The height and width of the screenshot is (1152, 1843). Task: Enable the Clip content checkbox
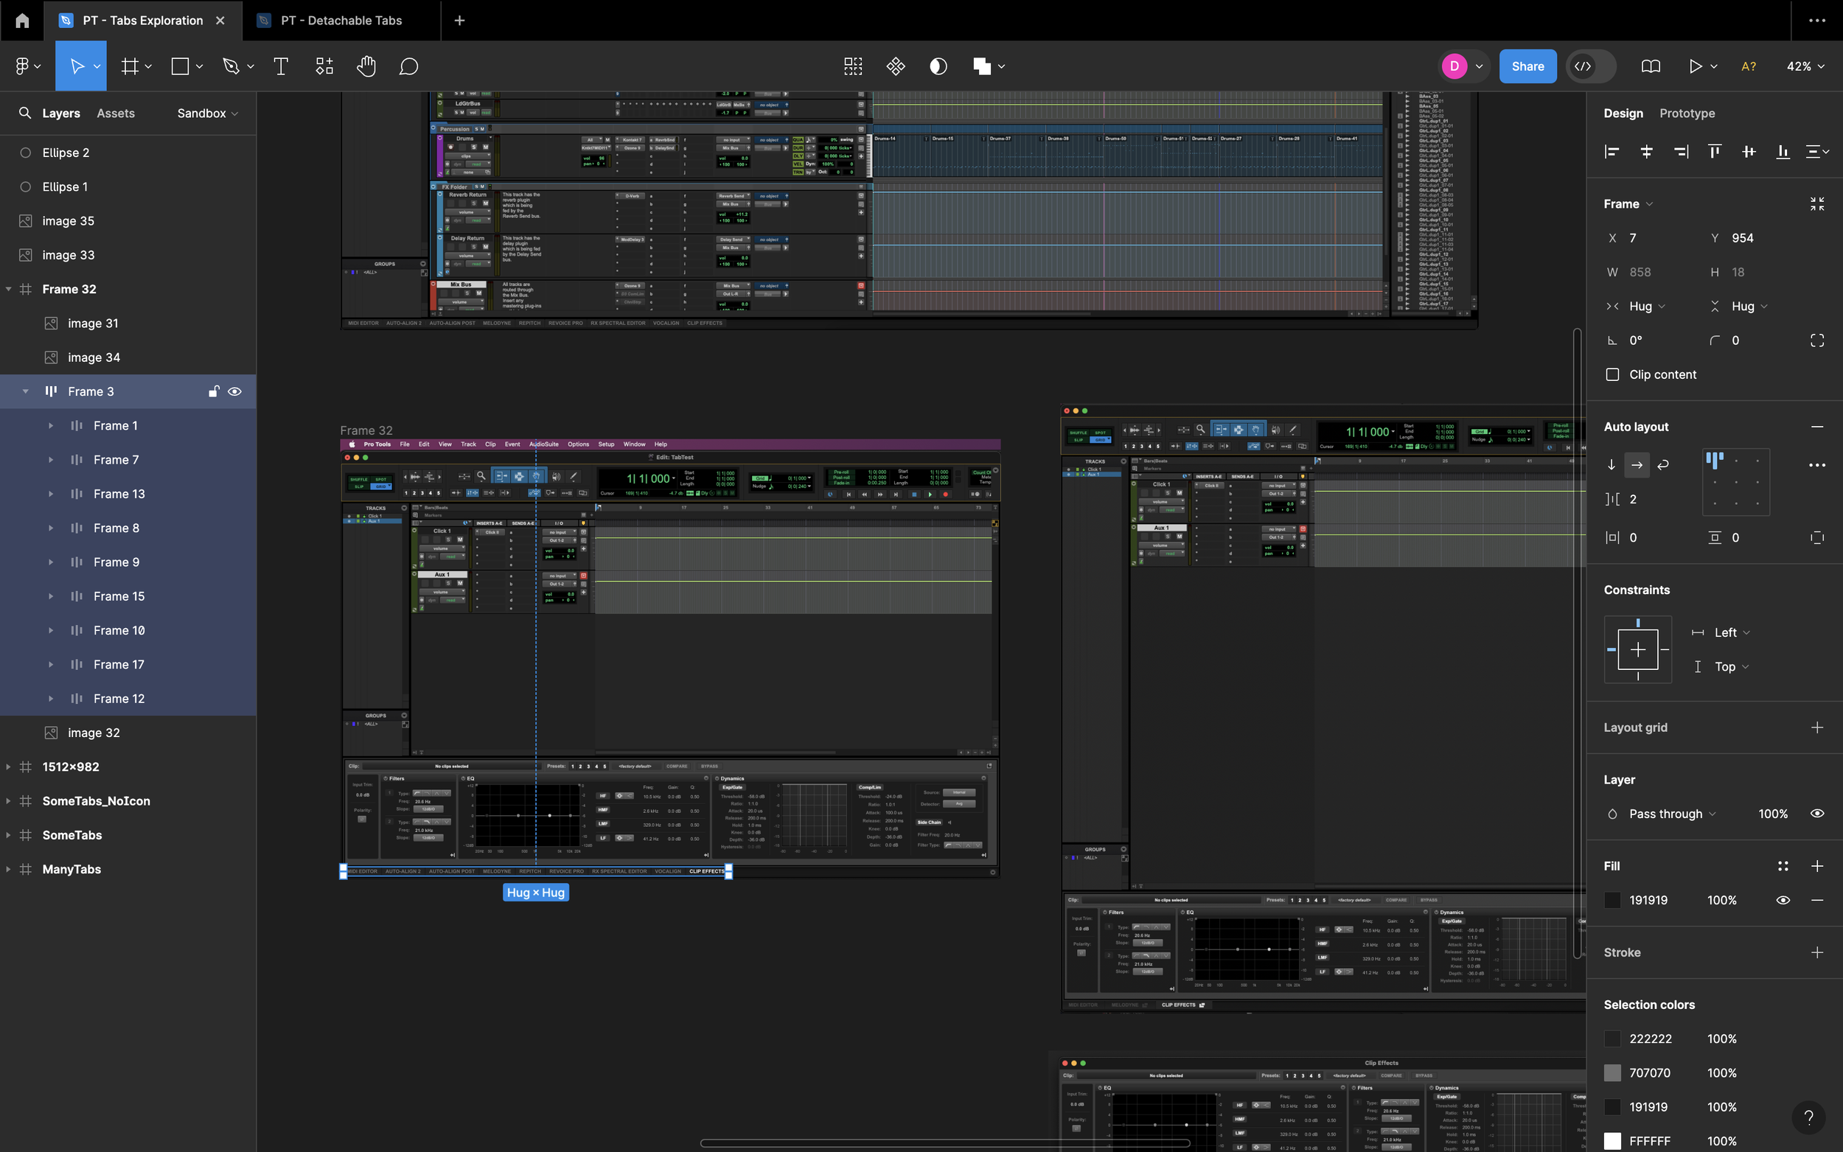(x=1612, y=375)
